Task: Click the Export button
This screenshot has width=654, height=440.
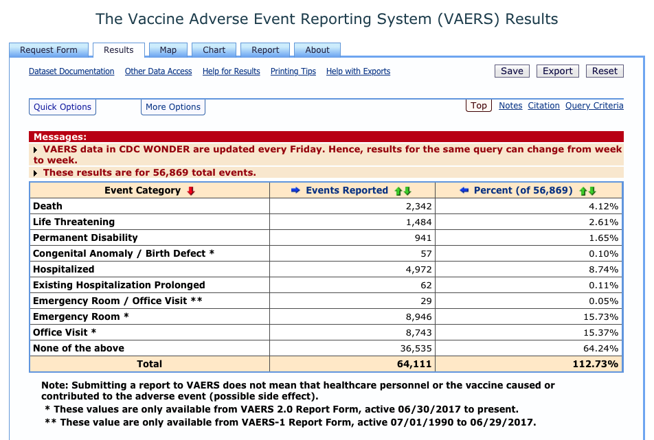Action: [558, 71]
